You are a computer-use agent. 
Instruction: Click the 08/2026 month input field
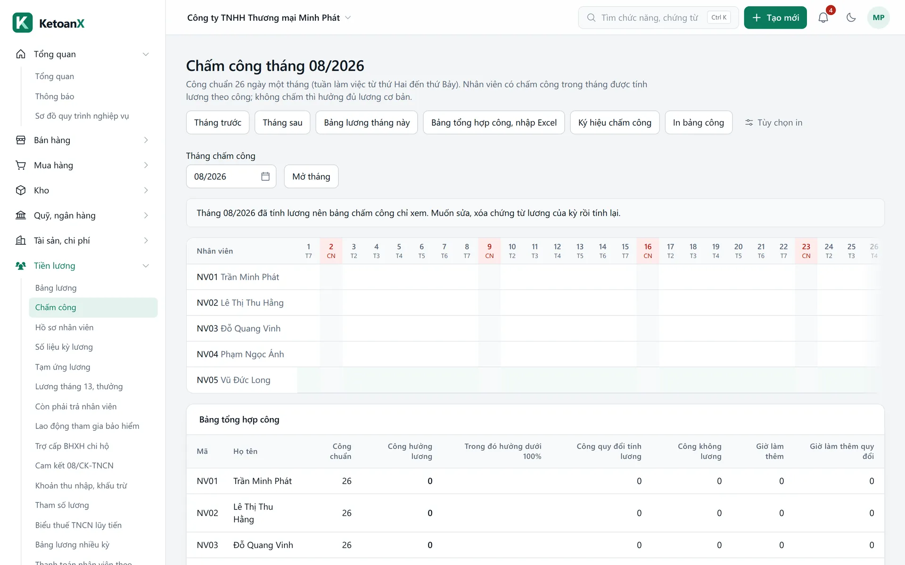coord(231,177)
